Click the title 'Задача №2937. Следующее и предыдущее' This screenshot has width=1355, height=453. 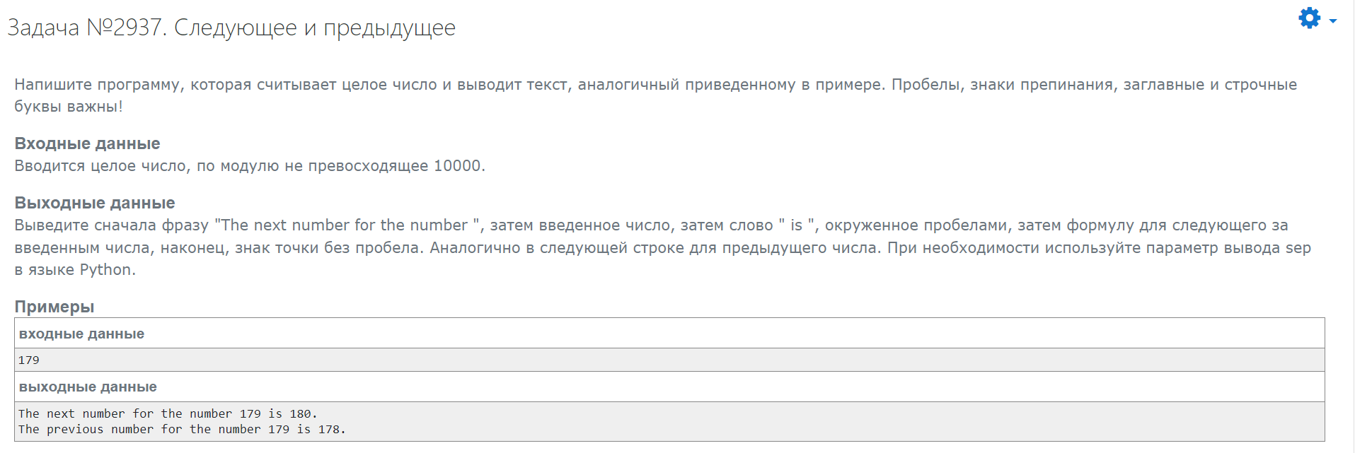pyautogui.click(x=231, y=28)
